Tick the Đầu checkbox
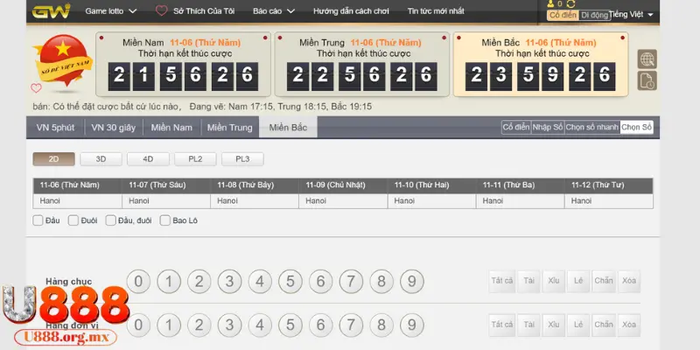The image size is (700, 350). [38, 220]
